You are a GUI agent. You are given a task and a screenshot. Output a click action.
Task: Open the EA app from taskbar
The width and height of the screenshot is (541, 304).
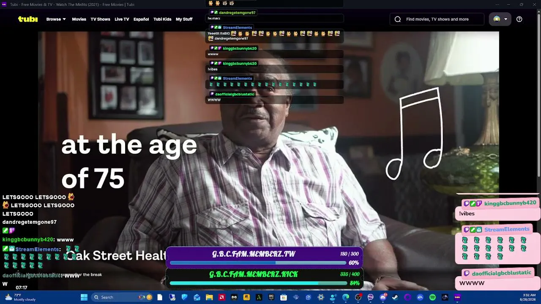pos(420,297)
